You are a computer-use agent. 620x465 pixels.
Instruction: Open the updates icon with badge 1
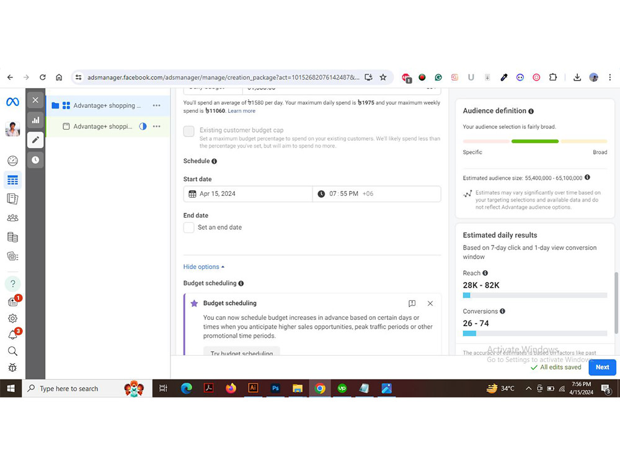click(12, 302)
